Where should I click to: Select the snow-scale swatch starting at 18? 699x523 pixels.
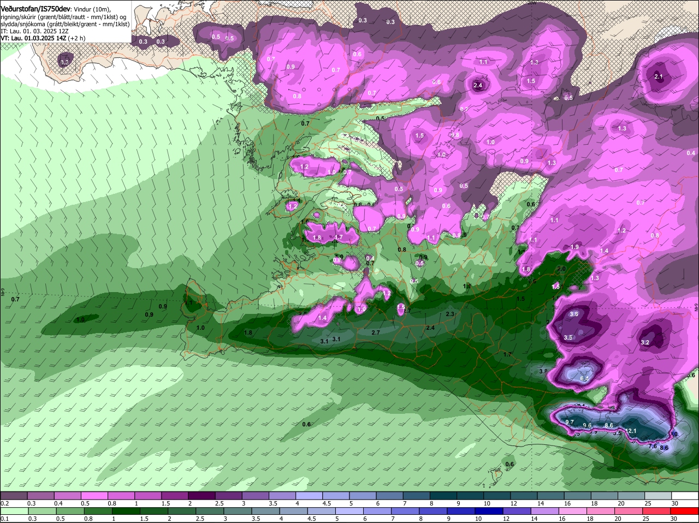[x=605, y=495]
